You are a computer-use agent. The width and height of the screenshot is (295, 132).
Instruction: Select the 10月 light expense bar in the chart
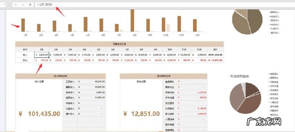168,28
